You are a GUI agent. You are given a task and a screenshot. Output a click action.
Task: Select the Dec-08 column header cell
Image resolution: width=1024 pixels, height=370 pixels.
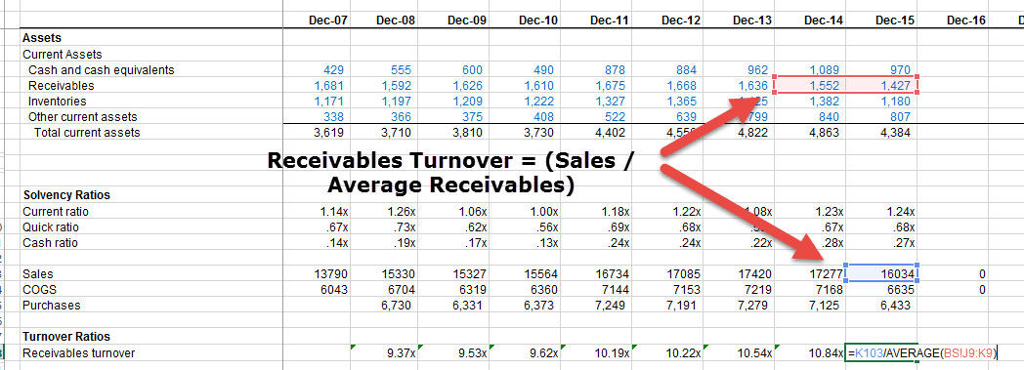384,21
